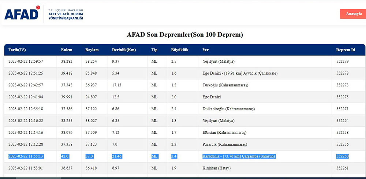The width and height of the screenshot is (366, 179).
Task: Click the Tip column header
Action: pyautogui.click(x=154, y=50)
